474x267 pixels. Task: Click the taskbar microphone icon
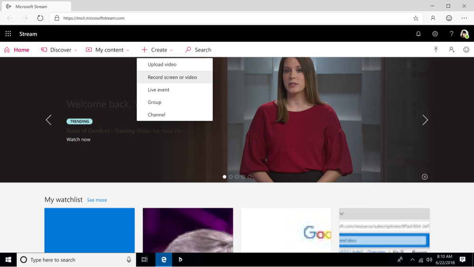(x=129, y=260)
